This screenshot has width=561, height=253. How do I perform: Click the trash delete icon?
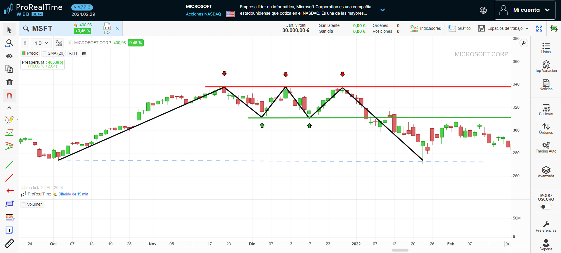pyautogui.click(x=9, y=82)
